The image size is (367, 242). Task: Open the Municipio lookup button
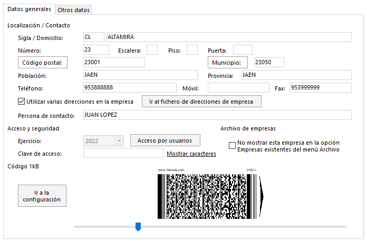point(227,63)
